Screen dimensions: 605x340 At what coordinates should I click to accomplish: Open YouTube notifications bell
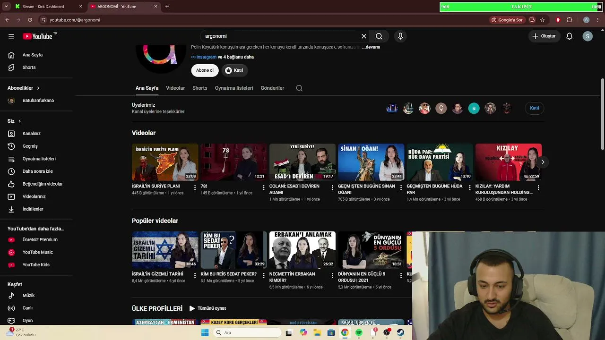[570, 36]
